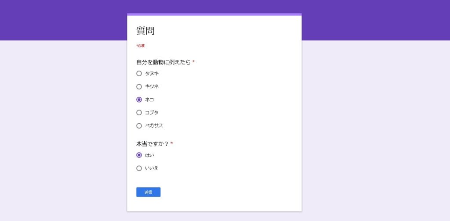Select the いいえ radio button

pos(139,168)
